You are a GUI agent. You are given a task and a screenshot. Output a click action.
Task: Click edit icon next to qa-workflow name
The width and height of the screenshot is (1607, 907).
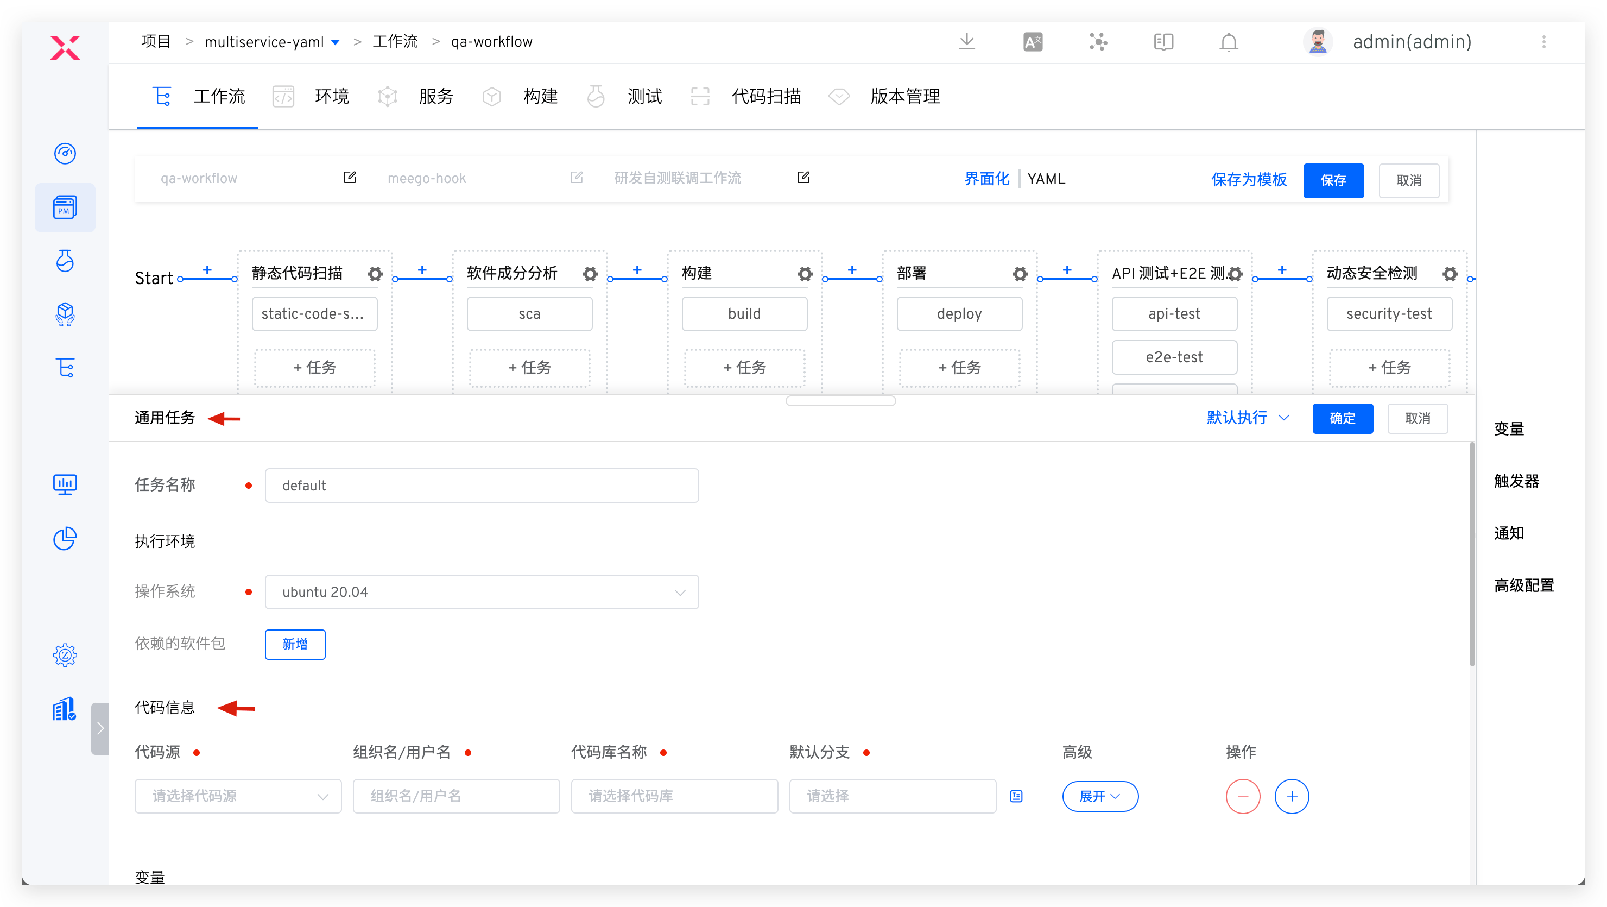350,178
